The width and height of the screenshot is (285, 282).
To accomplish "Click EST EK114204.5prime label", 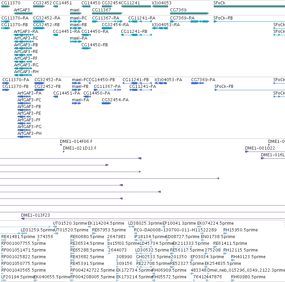I will point(106,223).
